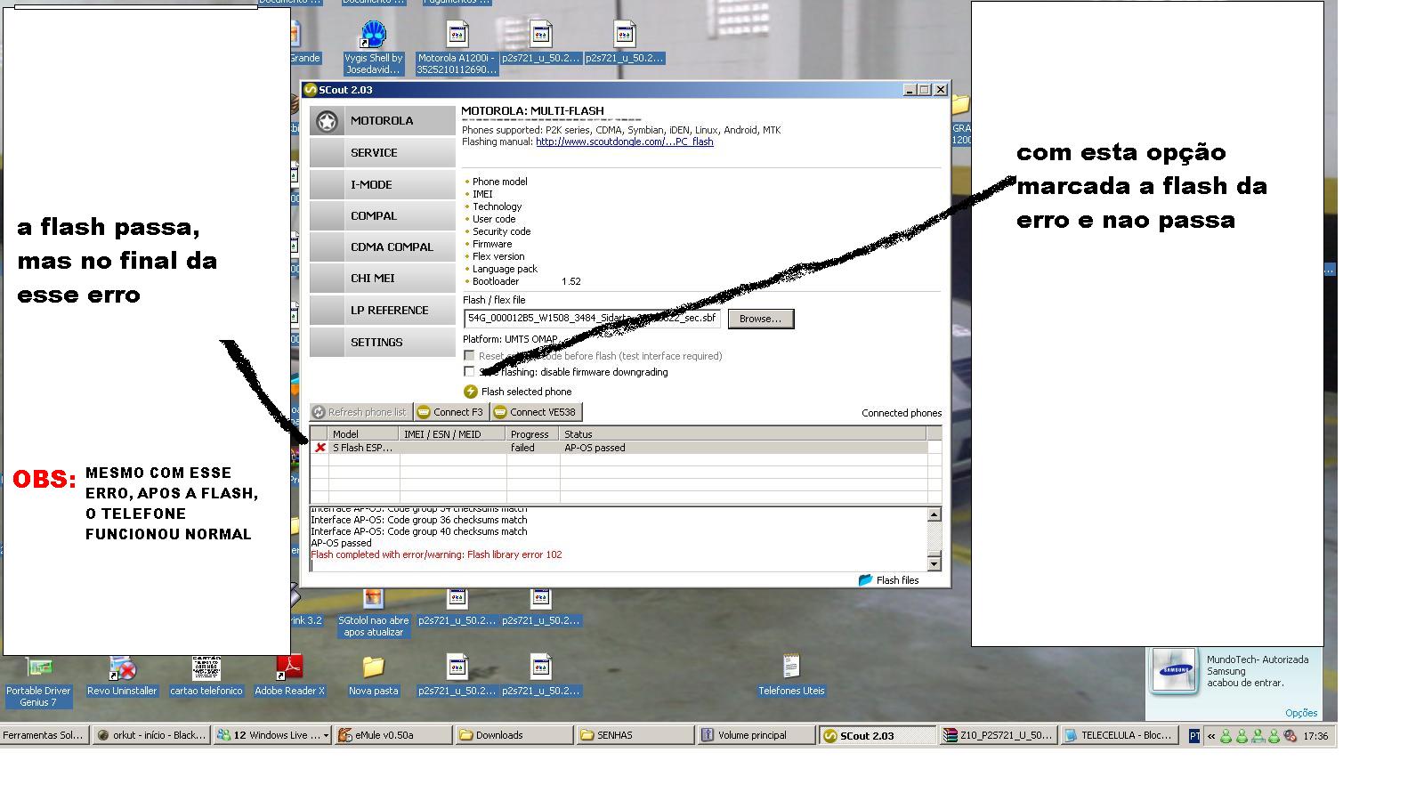Click the red X failed icon in phone row
This screenshot has height=801, width=1424.
[320, 448]
